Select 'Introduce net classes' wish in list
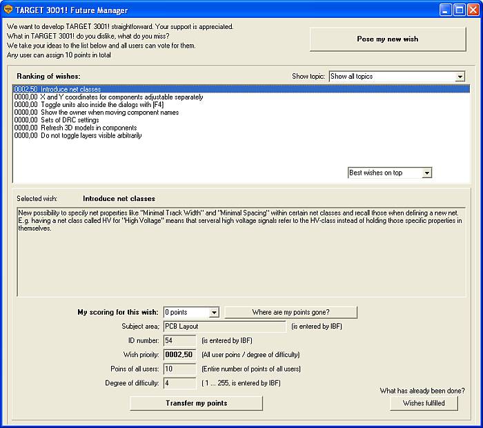This screenshot has height=428, width=483. click(x=70, y=90)
